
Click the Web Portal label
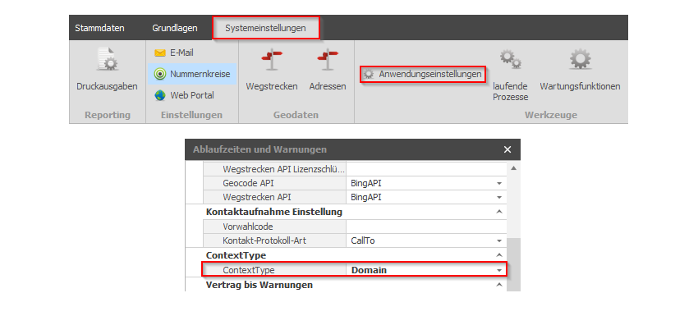click(x=192, y=95)
